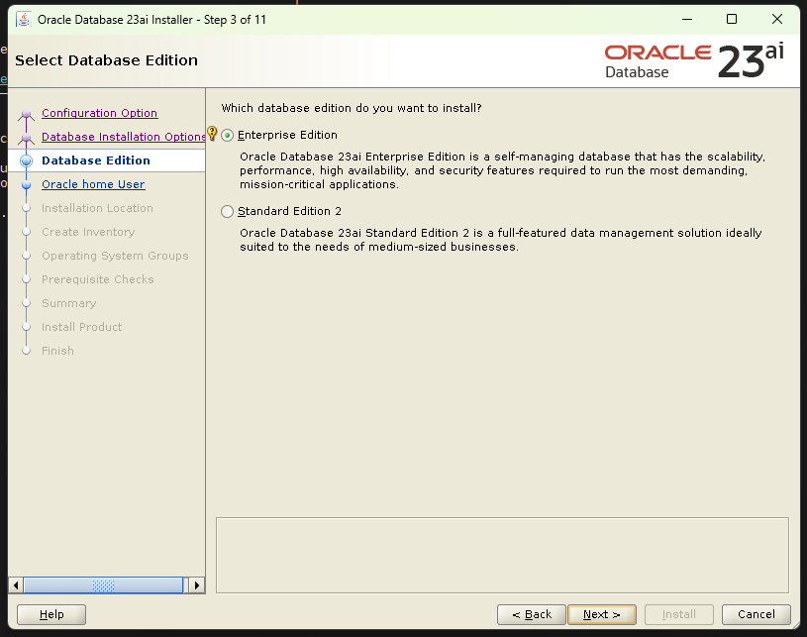
Task: Open the Database Installation Options step
Action: tap(123, 136)
